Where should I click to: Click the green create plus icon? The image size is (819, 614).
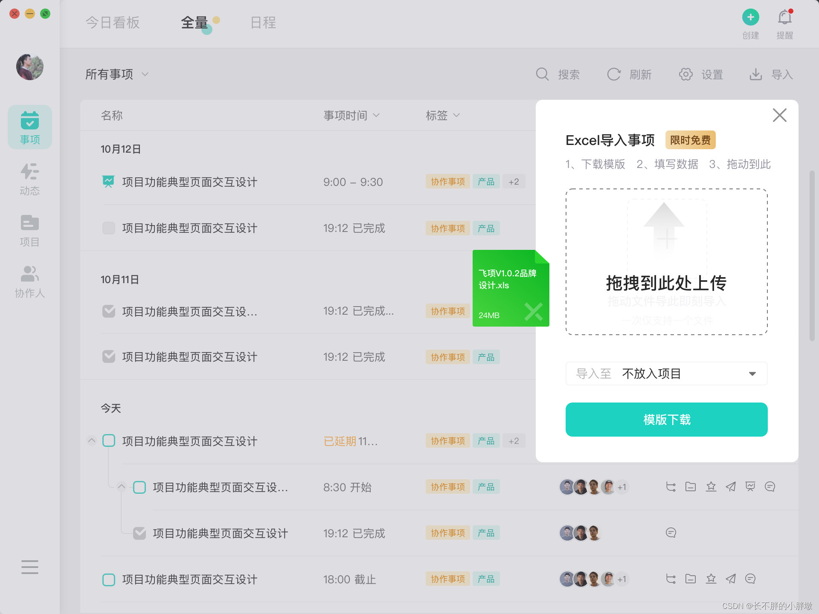(x=750, y=17)
